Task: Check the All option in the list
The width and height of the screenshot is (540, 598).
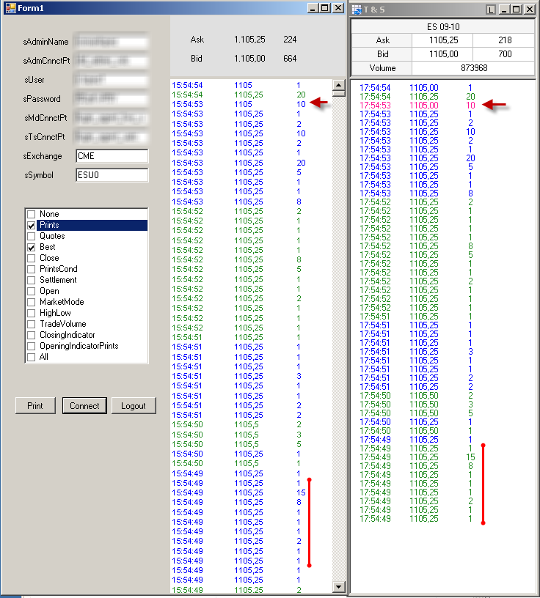Action: click(x=32, y=357)
